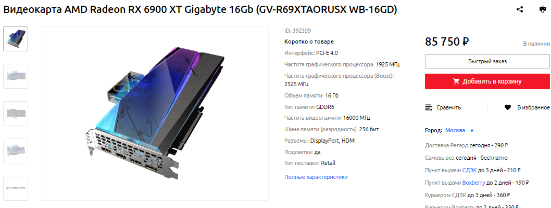The width and height of the screenshot is (551, 208).
Task: Open the Boxberry pickup point link
Action: pyautogui.click(x=473, y=183)
